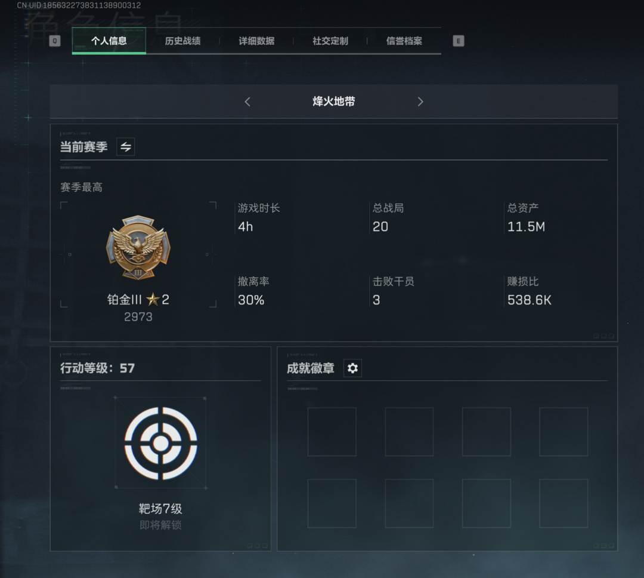Click the 靶场7级 unlock label

[160, 509]
